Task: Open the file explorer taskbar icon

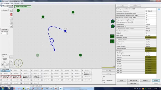Action: 9,88
